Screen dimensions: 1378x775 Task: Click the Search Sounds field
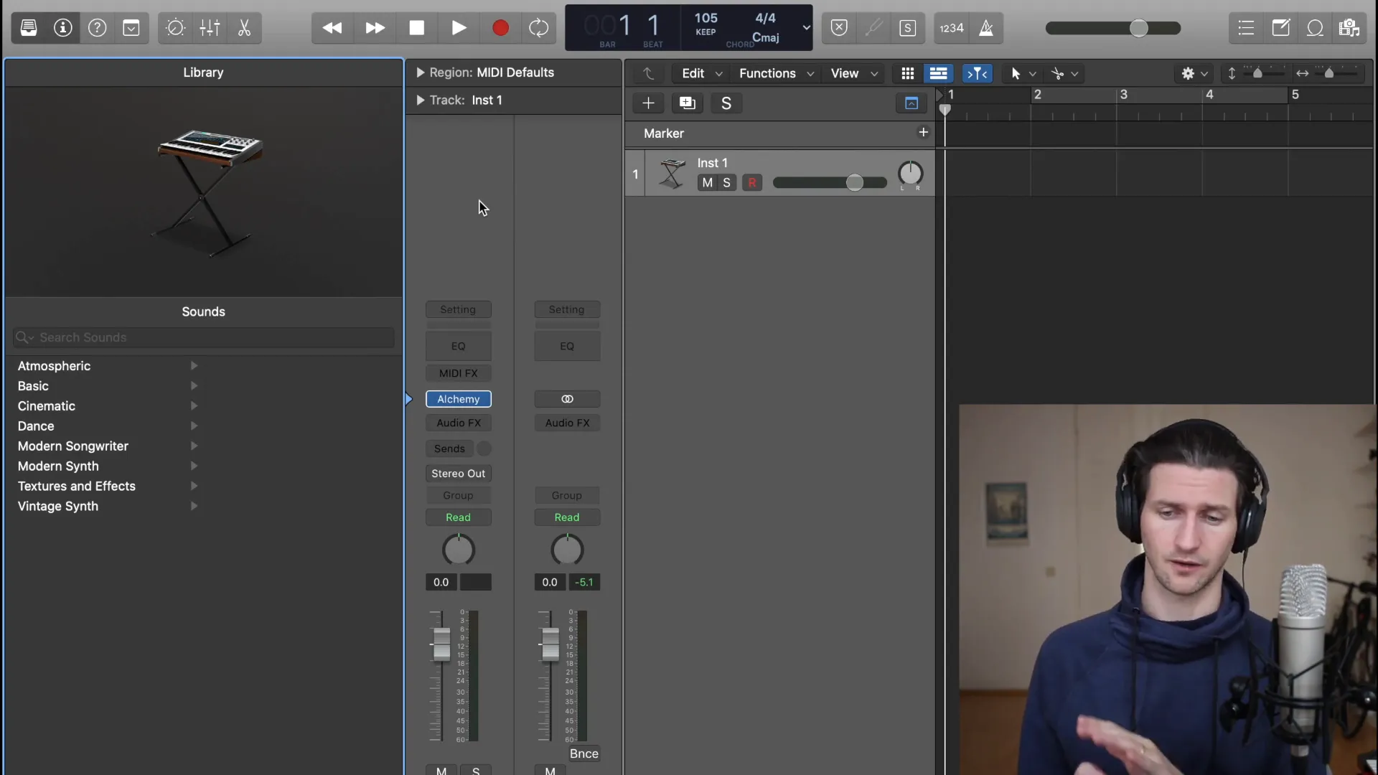[204, 337]
